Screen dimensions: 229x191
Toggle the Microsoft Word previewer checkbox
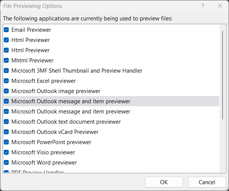pos(6,163)
